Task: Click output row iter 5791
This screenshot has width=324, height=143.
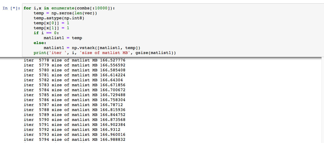Action: click(x=75, y=125)
